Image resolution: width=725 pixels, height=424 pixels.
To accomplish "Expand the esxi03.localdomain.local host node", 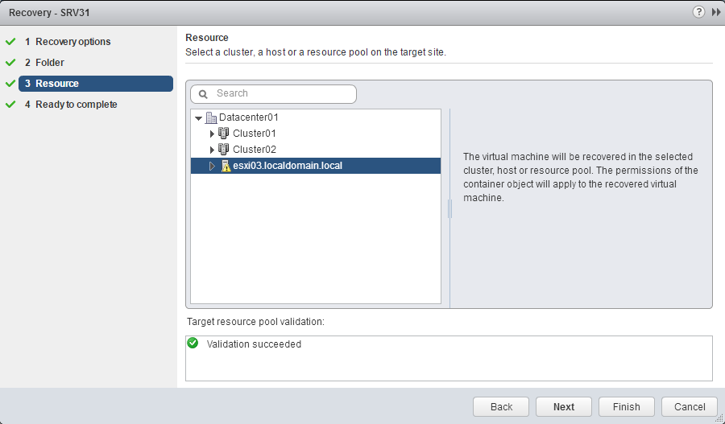I will tap(212, 166).
